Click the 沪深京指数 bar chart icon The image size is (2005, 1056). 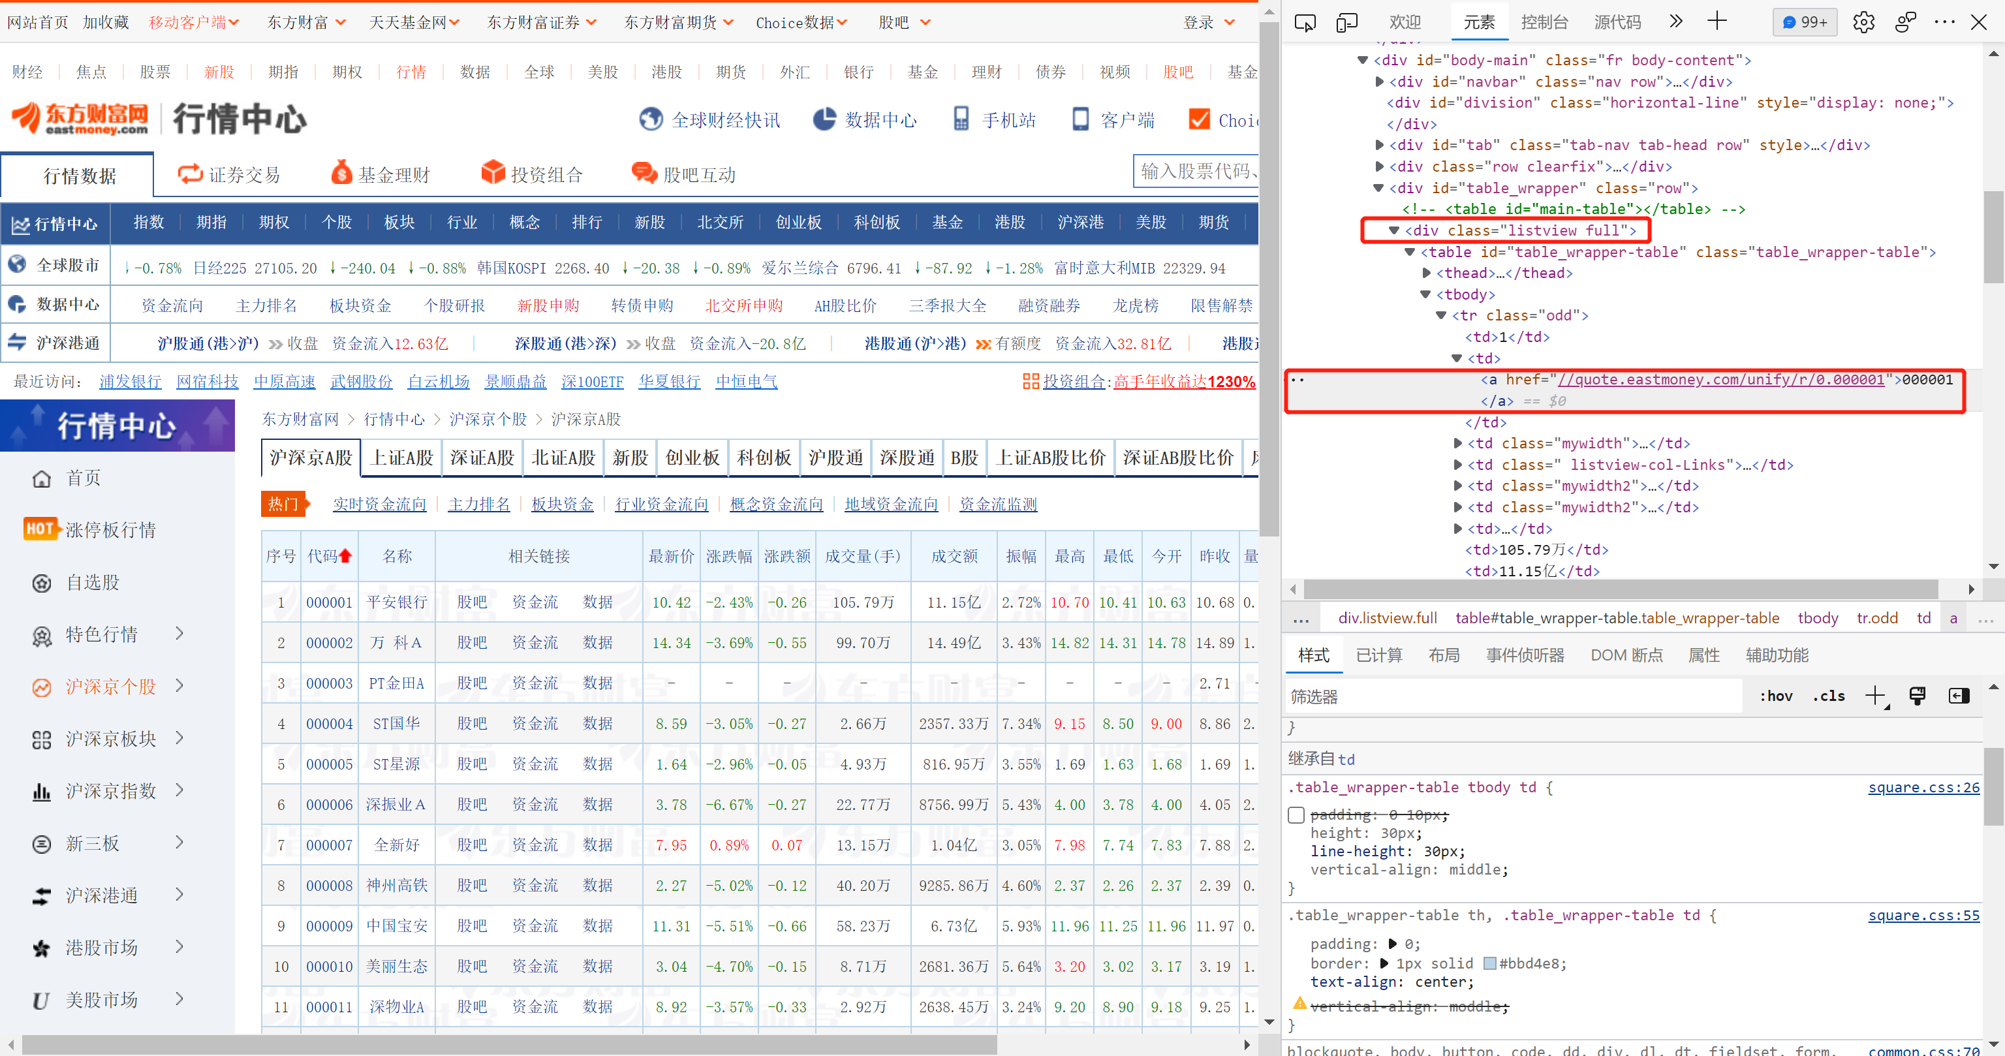click(x=41, y=792)
